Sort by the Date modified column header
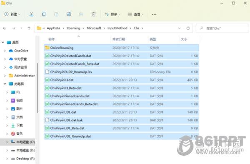Screen dimensions: 250x164 point(119,39)
